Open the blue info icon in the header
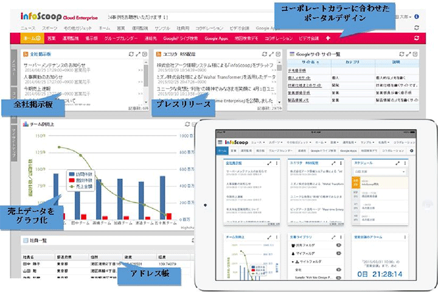438x292 pixels. click(x=417, y=16)
